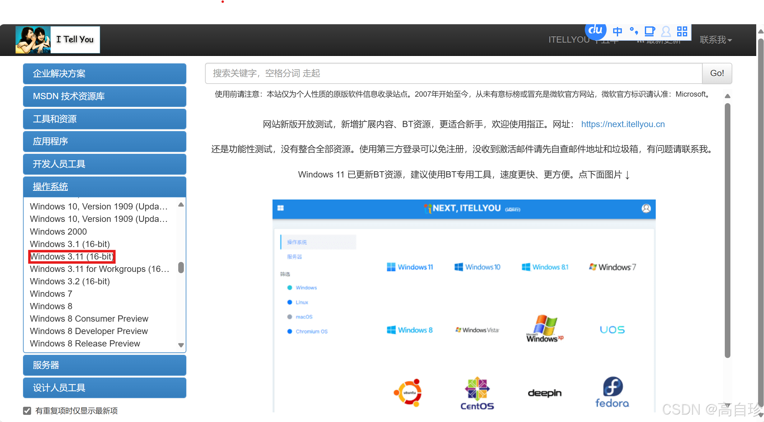Expand the 服务器 category panel

(105, 365)
